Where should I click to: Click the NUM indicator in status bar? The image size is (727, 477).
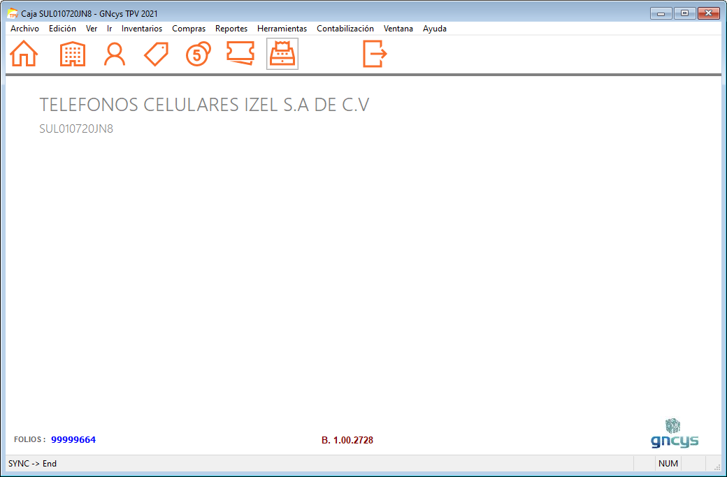[668, 464]
